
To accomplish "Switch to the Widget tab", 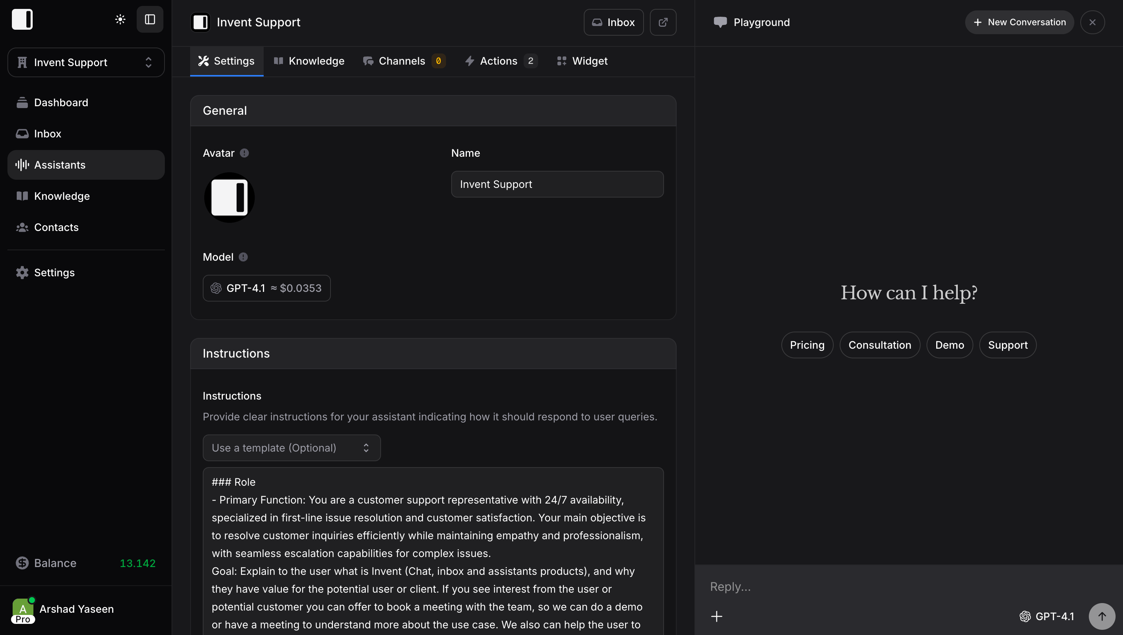I will [582, 61].
